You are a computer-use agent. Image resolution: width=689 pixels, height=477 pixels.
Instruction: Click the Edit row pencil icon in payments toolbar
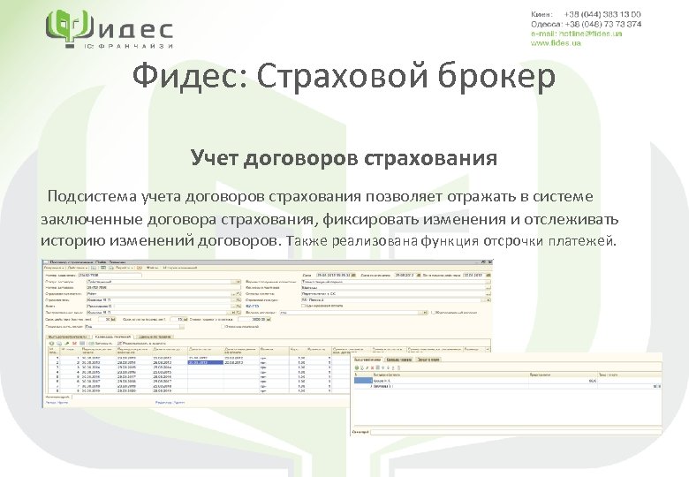(x=67, y=343)
